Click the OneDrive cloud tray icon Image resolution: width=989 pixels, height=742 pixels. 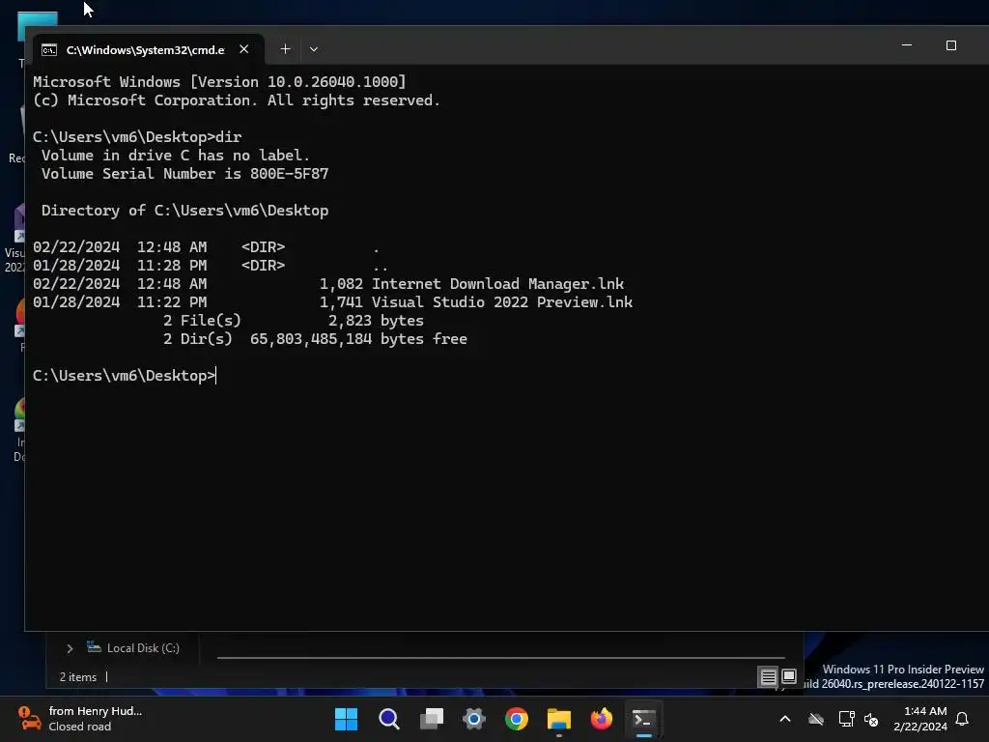[x=816, y=719]
